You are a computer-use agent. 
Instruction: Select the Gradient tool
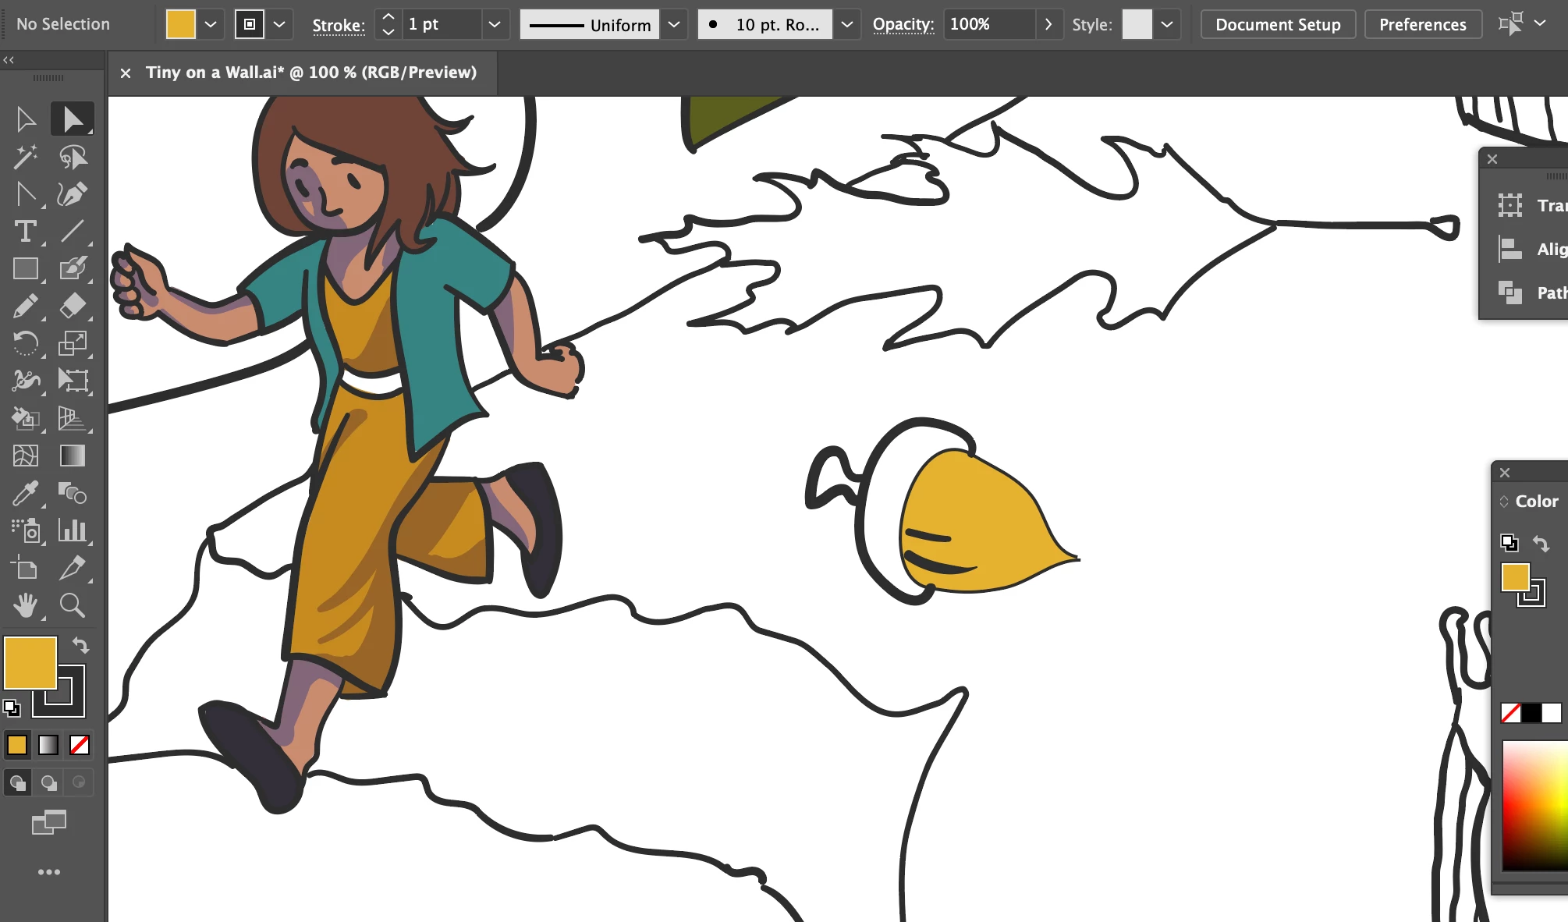pyautogui.click(x=73, y=456)
